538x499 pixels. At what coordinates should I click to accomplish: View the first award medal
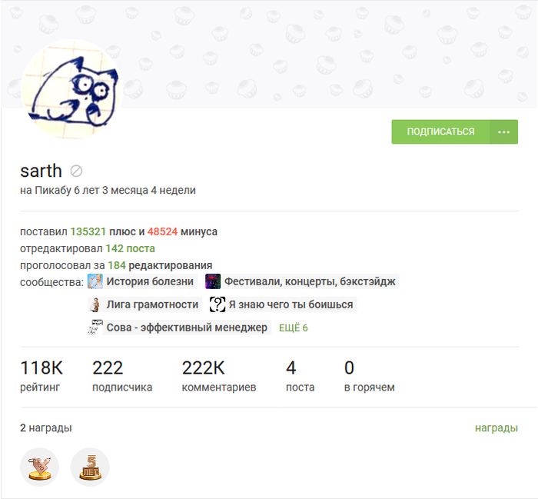point(39,467)
